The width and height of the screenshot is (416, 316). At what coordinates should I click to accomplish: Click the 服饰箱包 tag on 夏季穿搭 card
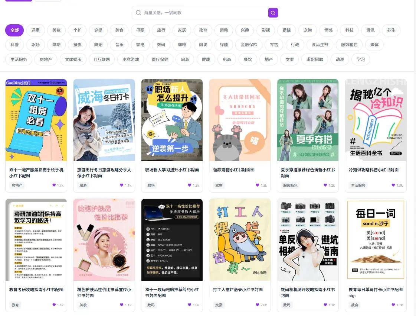[290, 185]
